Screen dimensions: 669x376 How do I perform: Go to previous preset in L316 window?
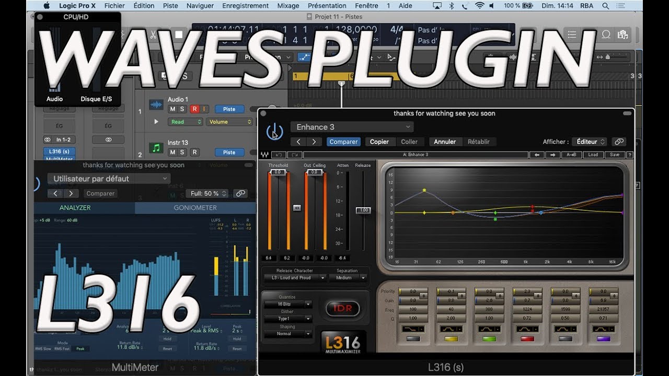click(x=298, y=142)
